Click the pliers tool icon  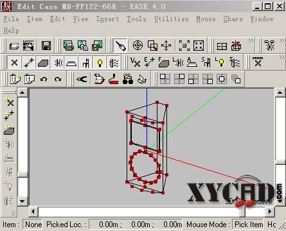pyautogui.click(x=82, y=80)
